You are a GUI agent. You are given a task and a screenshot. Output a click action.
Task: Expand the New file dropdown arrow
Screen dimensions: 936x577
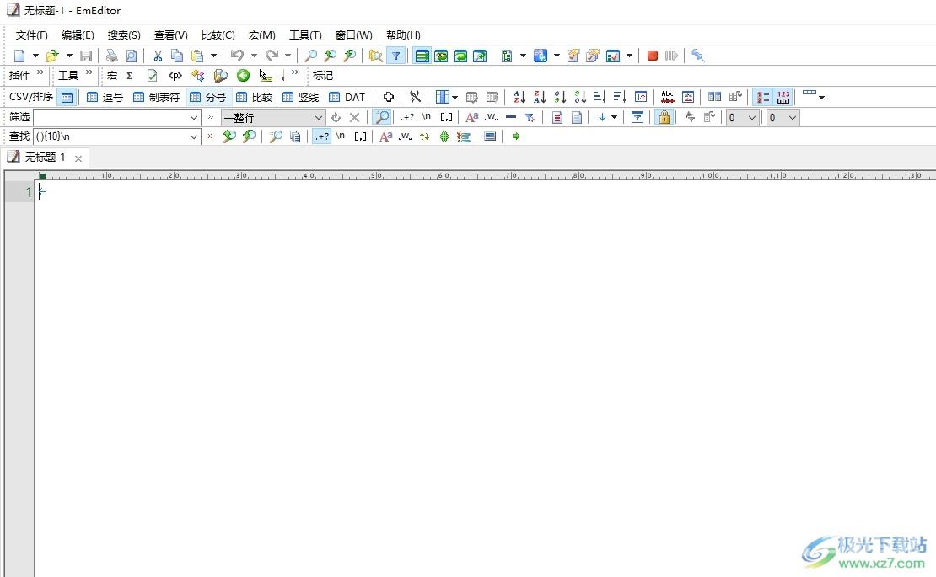click(35, 56)
